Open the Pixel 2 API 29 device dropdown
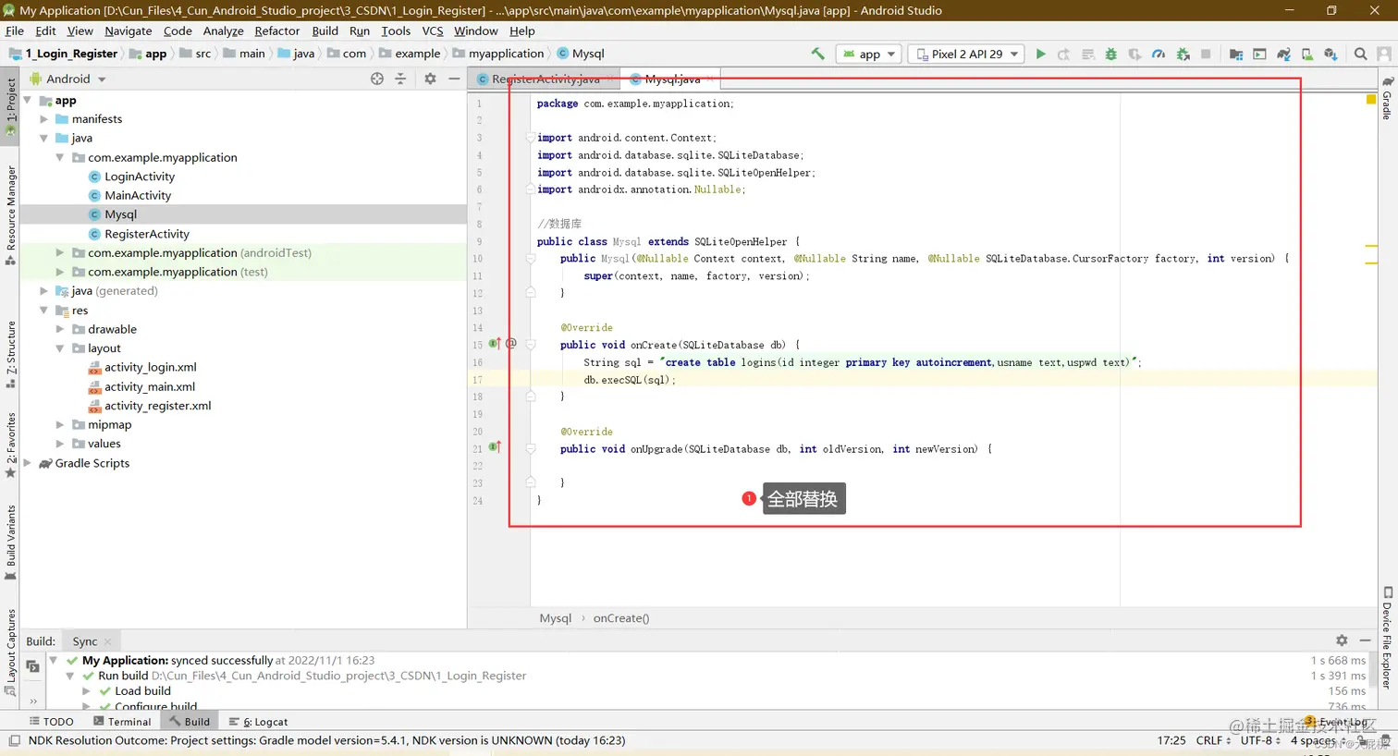Viewport: 1398px width, 756px height. click(966, 54)
